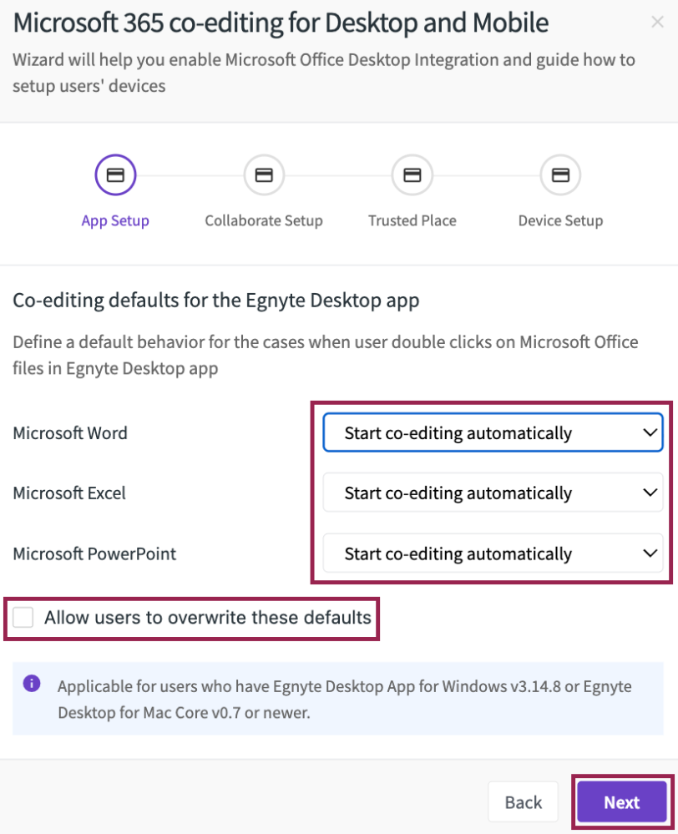Enable Allow users to overwrite these defaults checkbox
The height and width of the screenshot is (834, 678).
tap(23, 618)
